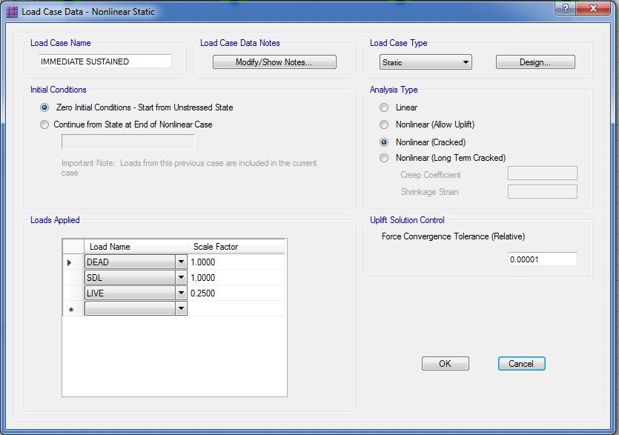
Task: Click the Cancel button
Action: tap(521, 364)
